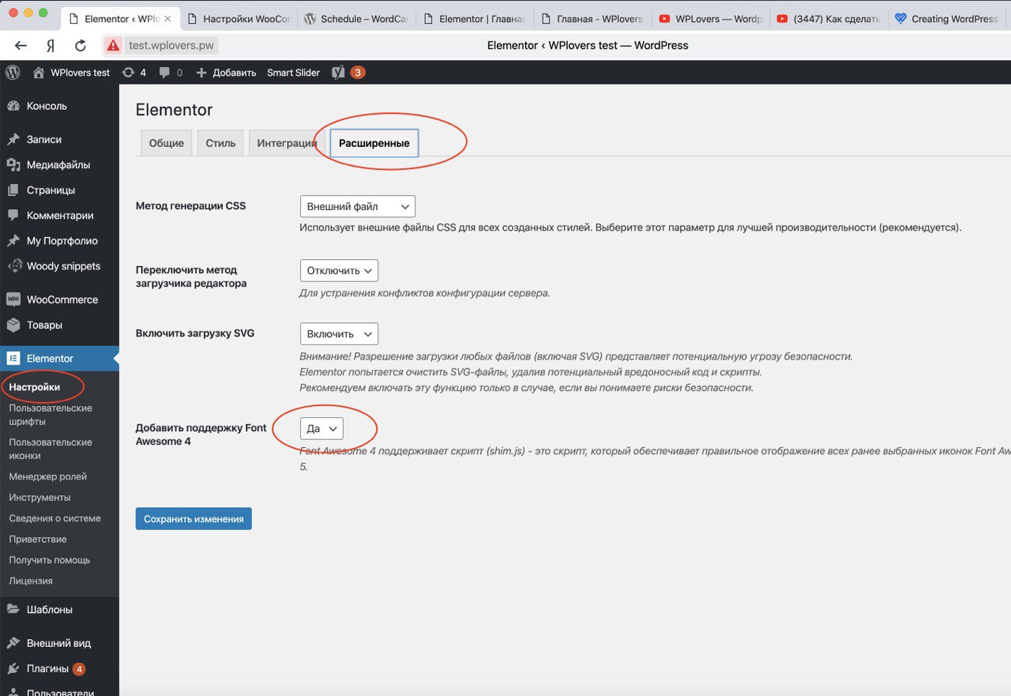Open Плагины plug icon in sidebar
The image size is (1011, 696).
pos(13,668)
